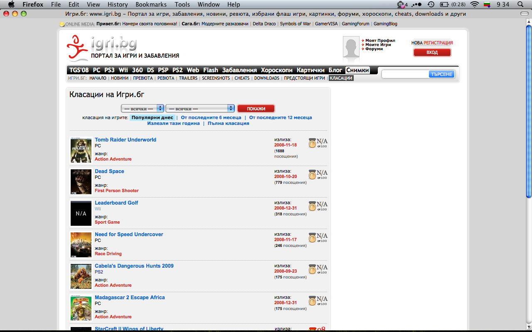This screenshot has width=532, height=332.
Task: Click the Delta Draco link in top bar
Action: (264, 24)
